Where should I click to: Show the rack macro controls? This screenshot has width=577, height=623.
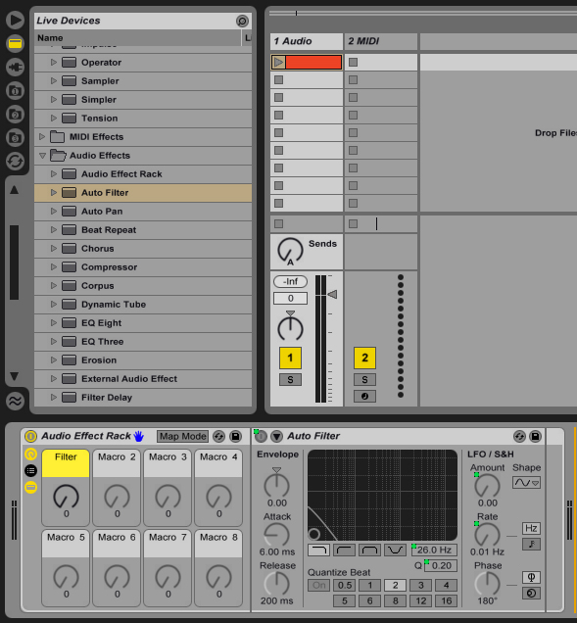pos(30,454)
